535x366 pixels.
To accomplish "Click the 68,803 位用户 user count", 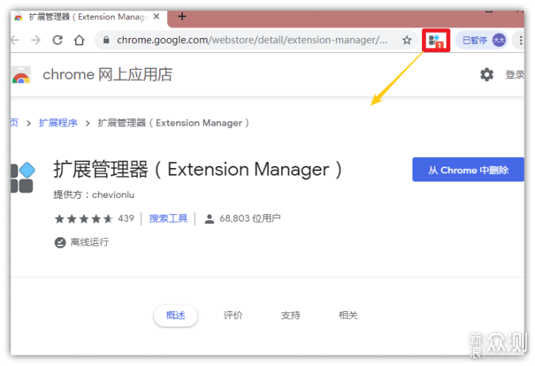I will pyautogui.click(x=250, y=218).
